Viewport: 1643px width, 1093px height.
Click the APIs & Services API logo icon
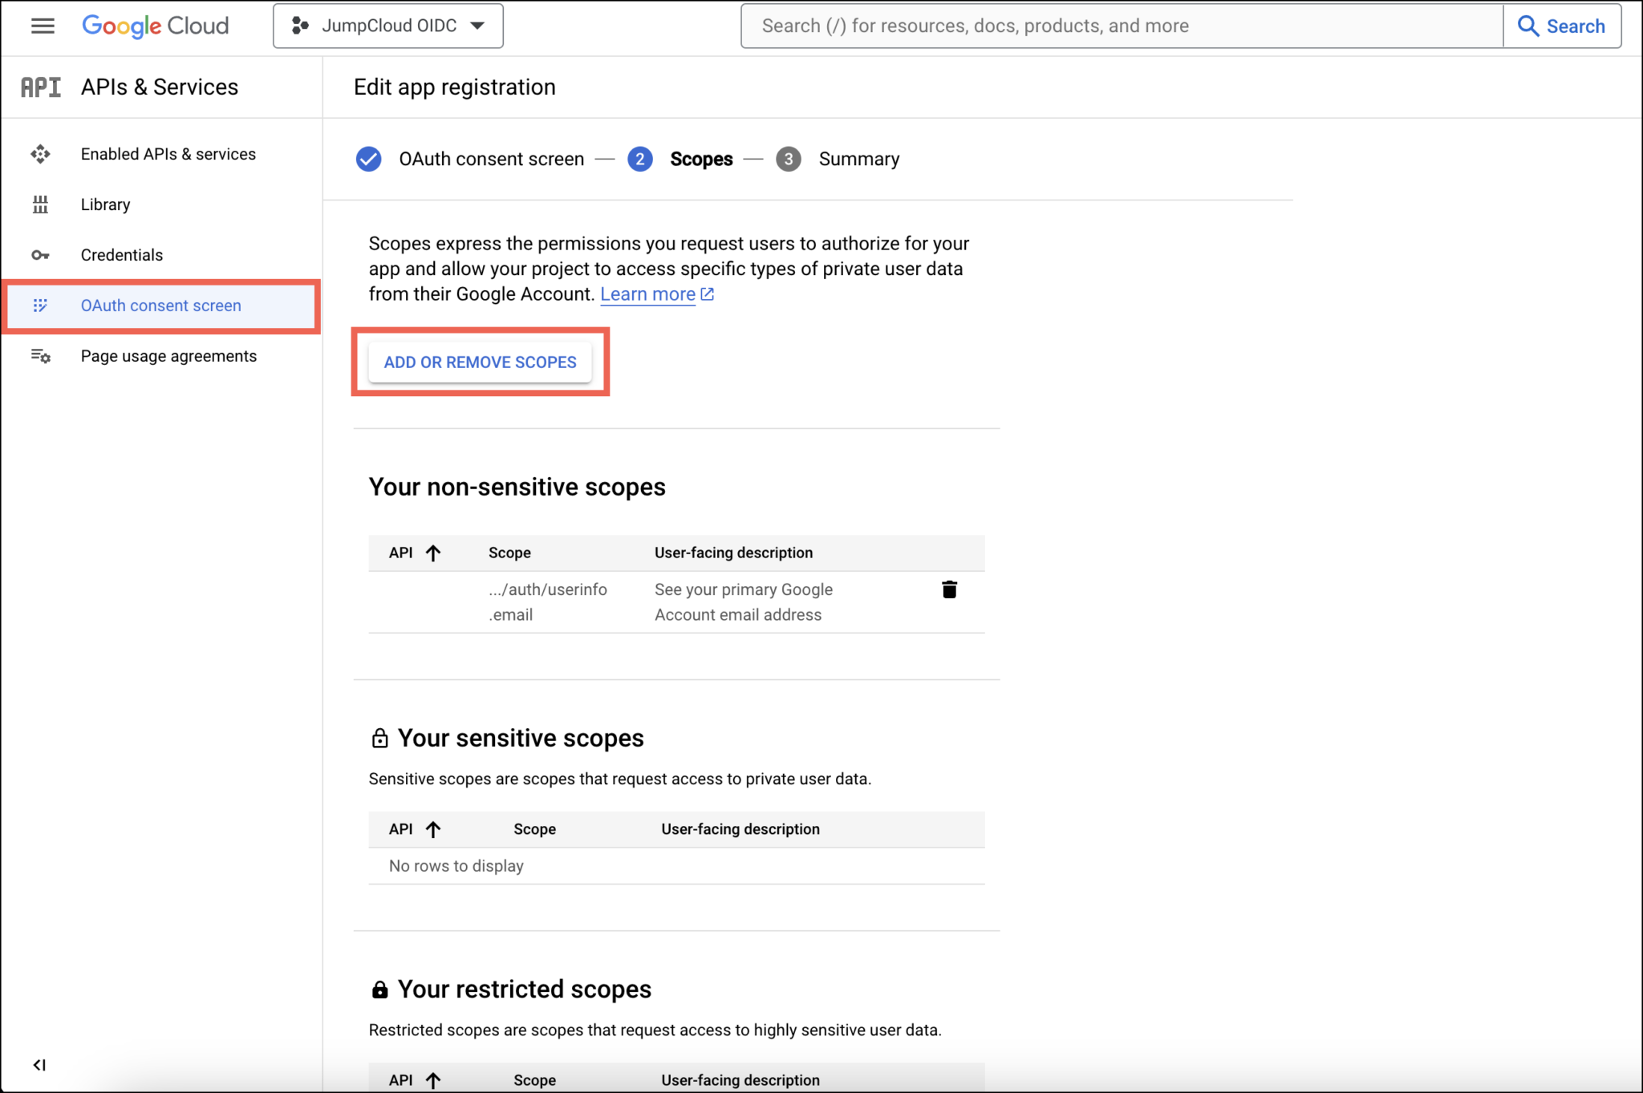point(41,87)
